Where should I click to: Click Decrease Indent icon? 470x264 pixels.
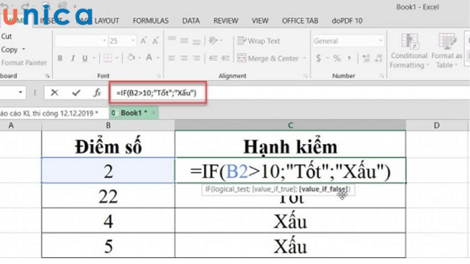pos(213,58)
